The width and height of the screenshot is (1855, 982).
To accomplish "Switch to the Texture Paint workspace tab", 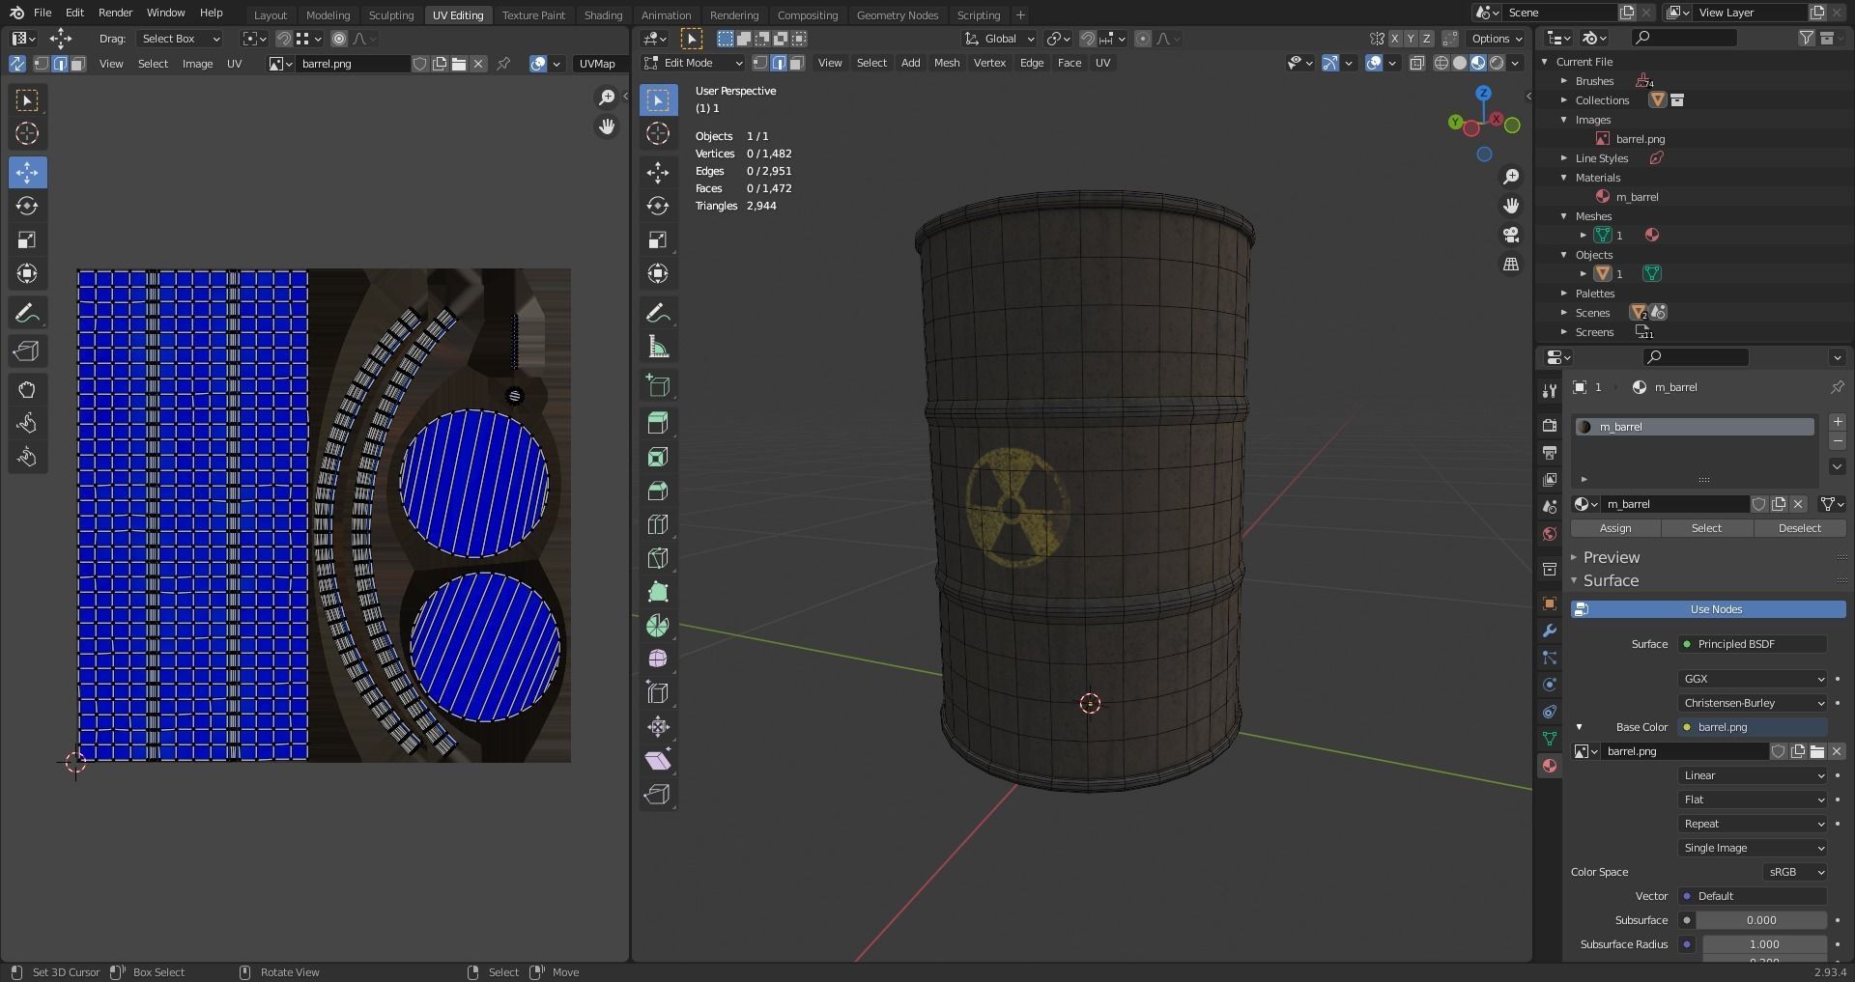I will coord(533,14).
